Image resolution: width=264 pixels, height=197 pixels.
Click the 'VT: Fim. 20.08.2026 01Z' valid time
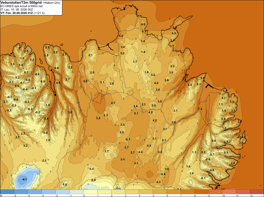[17, 13]
